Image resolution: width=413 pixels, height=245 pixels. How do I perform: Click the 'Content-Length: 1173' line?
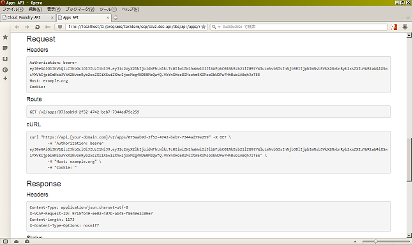click(x=52, y=219)
